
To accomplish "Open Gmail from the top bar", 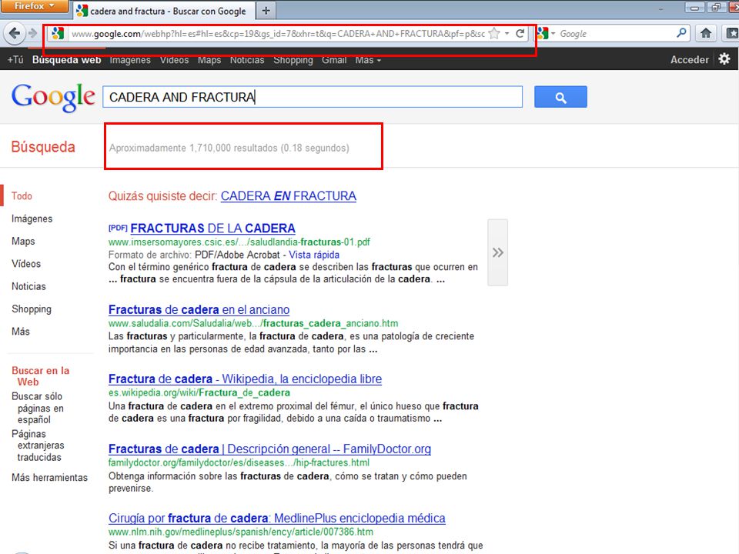I will point(334,60).
